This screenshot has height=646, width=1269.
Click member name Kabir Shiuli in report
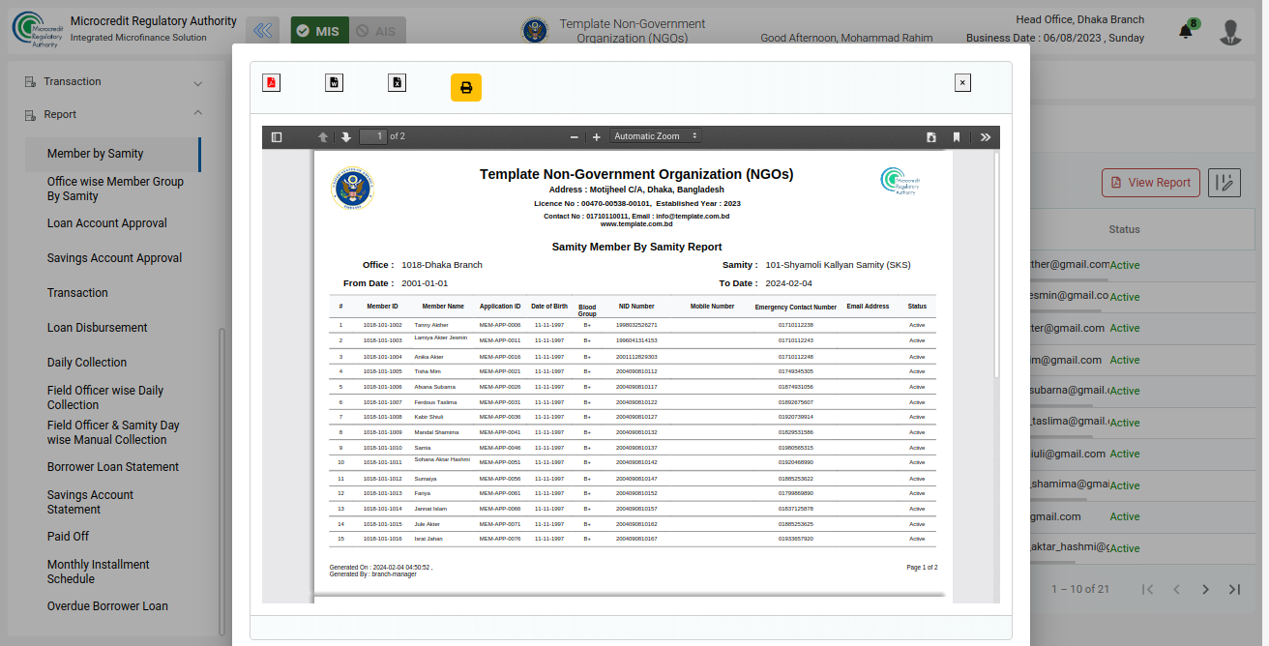click(428, 417)
